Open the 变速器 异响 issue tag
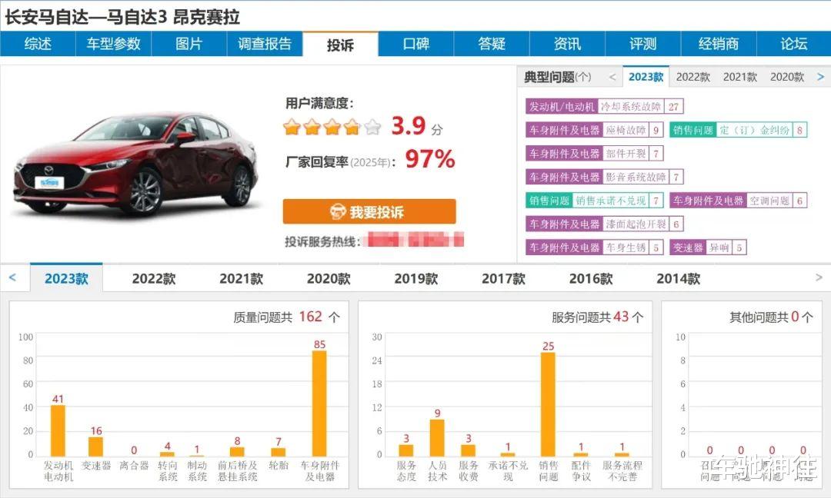The width and height of the screenshot is (831, 498). click(x=708, y=247)
